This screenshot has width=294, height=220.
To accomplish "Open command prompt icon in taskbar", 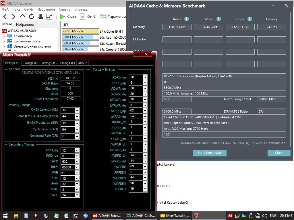I will point(76,216).
